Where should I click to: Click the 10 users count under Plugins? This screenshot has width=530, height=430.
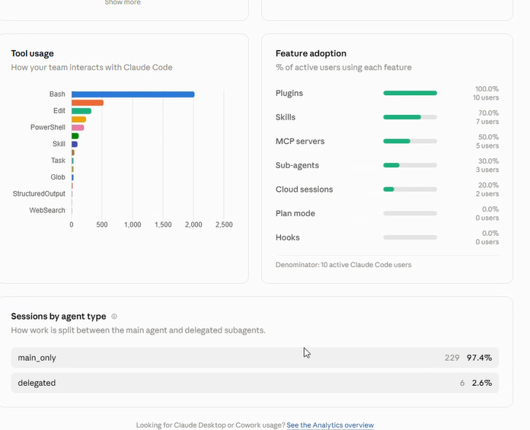click(486, 97)
